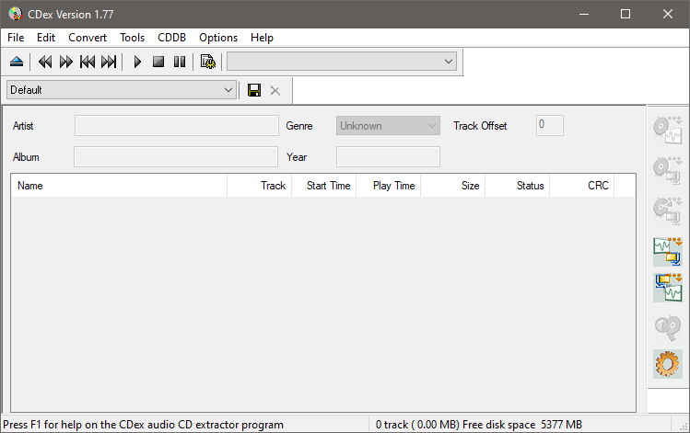690x433 pixels.
Task: Go to next track button
Action: pos(109,62)
